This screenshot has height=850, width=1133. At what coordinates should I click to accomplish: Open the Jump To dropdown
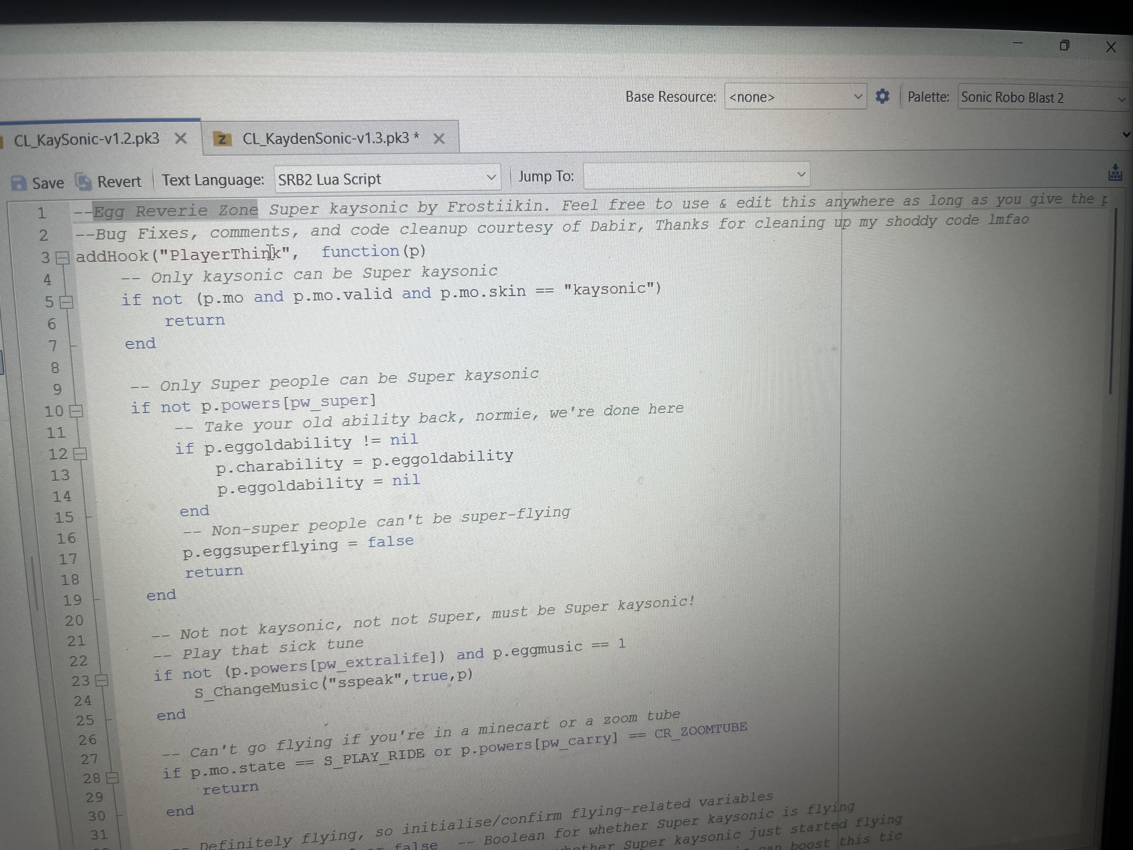coord(696,175)
